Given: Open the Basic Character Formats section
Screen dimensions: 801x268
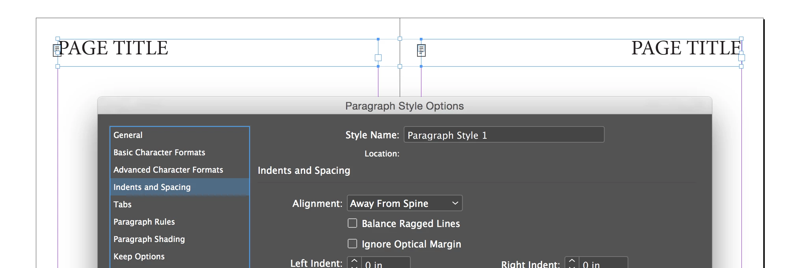Looking at the screenshot, I should (159, 153).
